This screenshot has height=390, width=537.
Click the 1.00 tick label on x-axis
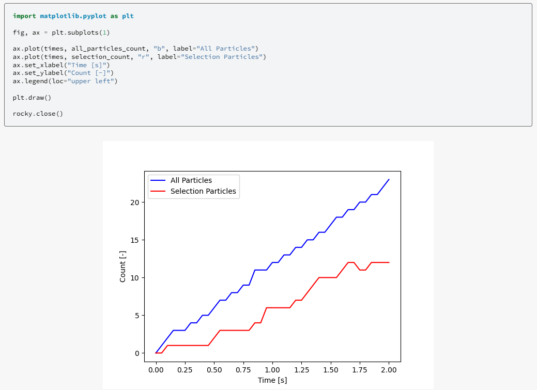[272, 370]
